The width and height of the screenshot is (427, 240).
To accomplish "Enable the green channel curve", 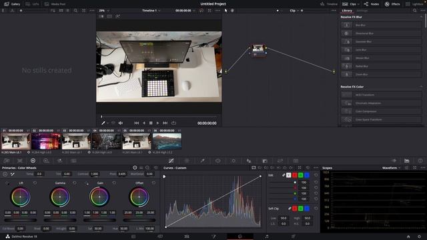I will tap(301, 175).
